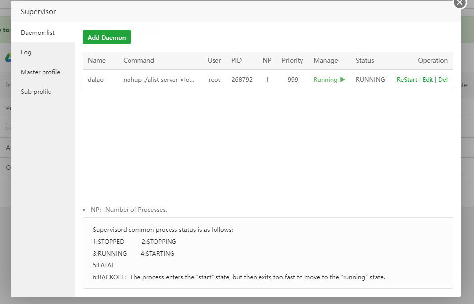Click the PID column header
This screenshot has width=474, height=304.
[236, 61]
